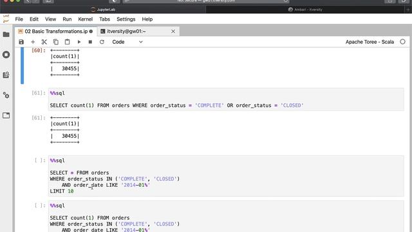Screen dimensions: 412x232
Task: Open the File menu
Action: pos(19,19)
